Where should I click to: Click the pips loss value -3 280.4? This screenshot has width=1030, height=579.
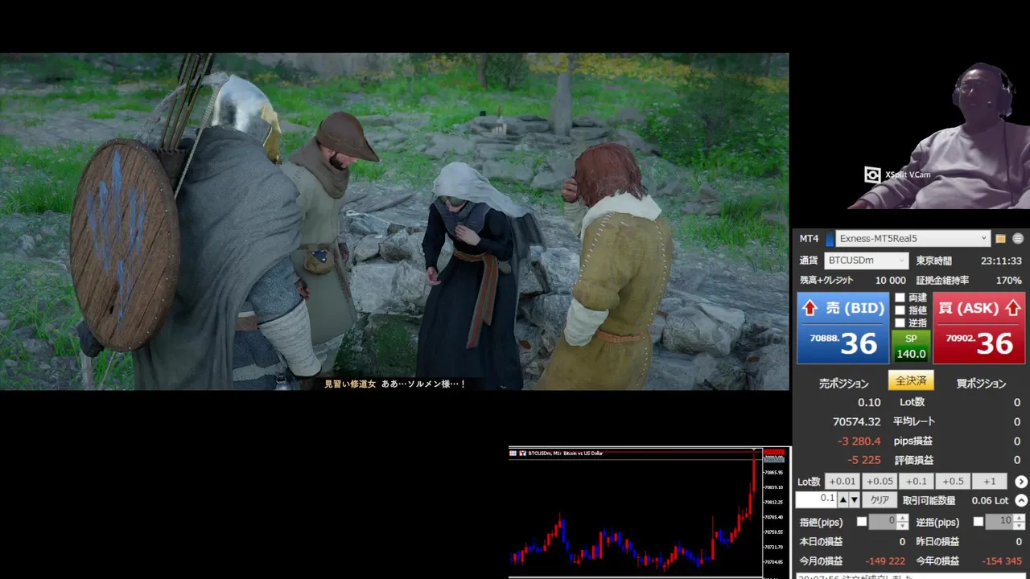(x=859, y=441)
